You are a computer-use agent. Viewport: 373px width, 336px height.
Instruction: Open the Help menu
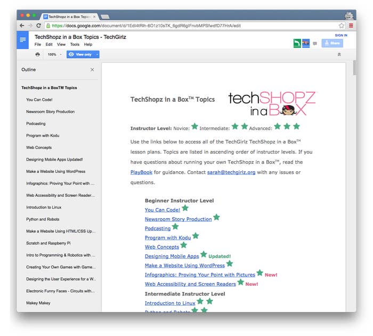(88, 44)
